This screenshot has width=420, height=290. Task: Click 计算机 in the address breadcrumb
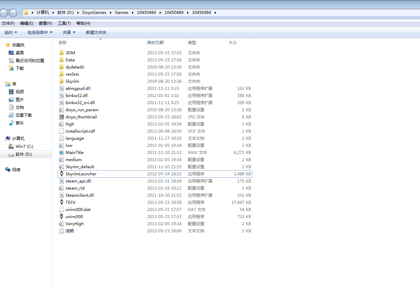click(43, 13)
